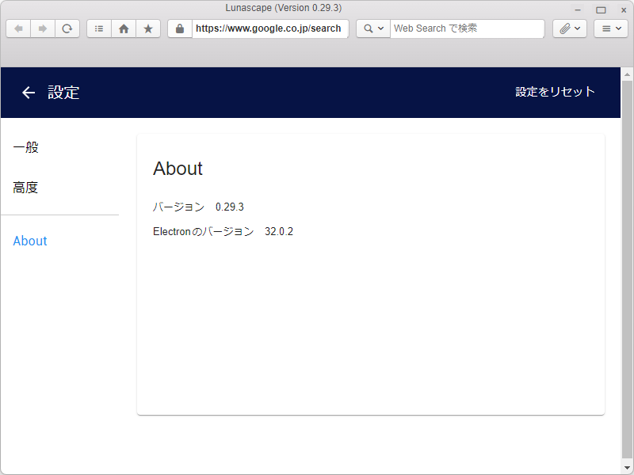Go forward with the forward arrow button
Image resolution: width=634 pixels, height=475 pixels.
pos(43,28)
